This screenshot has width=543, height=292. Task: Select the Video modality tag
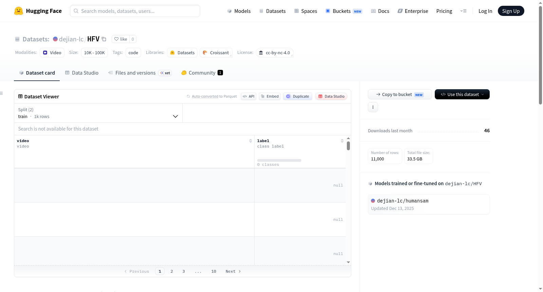tap(52, 53)
